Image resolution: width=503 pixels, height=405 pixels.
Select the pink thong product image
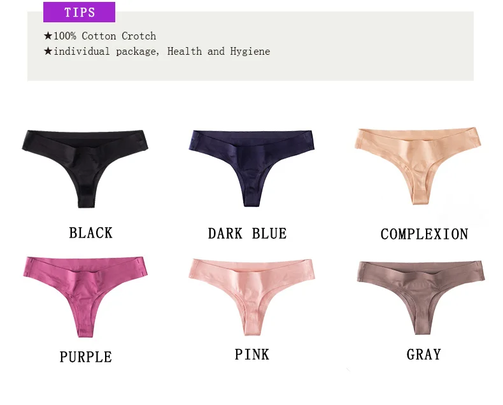tap(252, 297)
